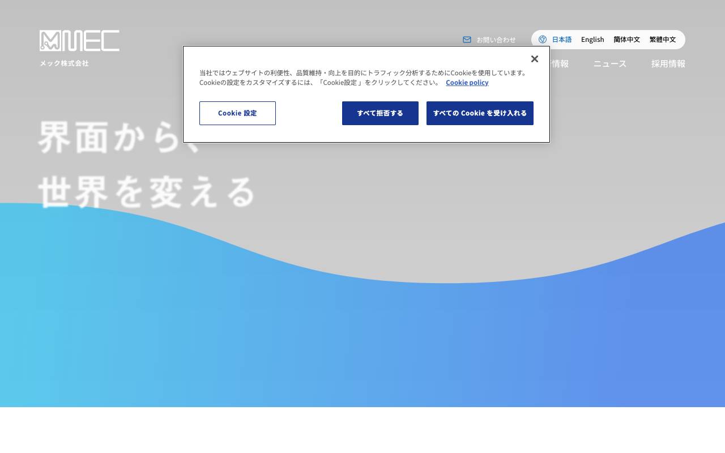This screenshot has height=453, width=725.
Task: Click the メック株式会社 text under the logo
Action: (x=63, y=63)
